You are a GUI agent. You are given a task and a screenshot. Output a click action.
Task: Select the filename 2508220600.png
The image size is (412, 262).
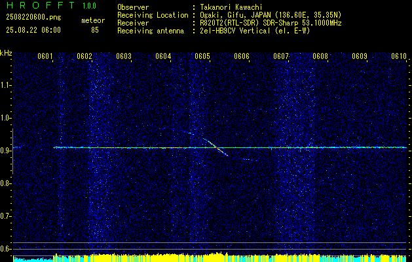pos(33,18)
